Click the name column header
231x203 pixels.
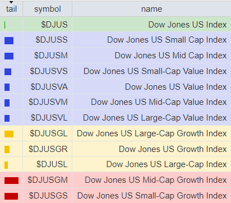(151, 9)
